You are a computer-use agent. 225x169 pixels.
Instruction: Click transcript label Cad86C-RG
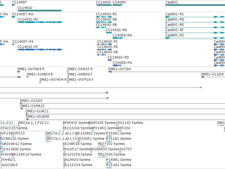(x=175, y=35)
